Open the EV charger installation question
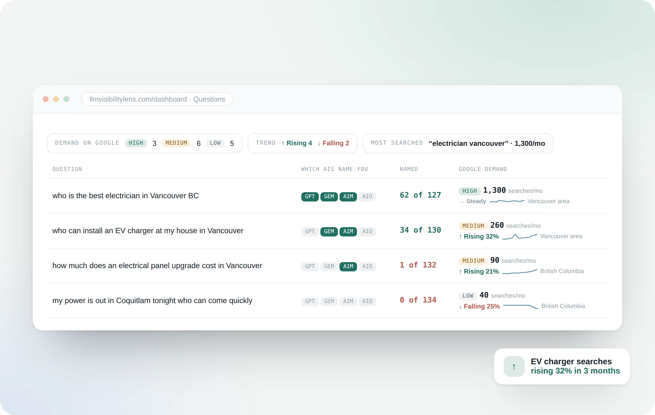Image resolution: width=655 pixels, height=415 pixels. coord(148,231)
